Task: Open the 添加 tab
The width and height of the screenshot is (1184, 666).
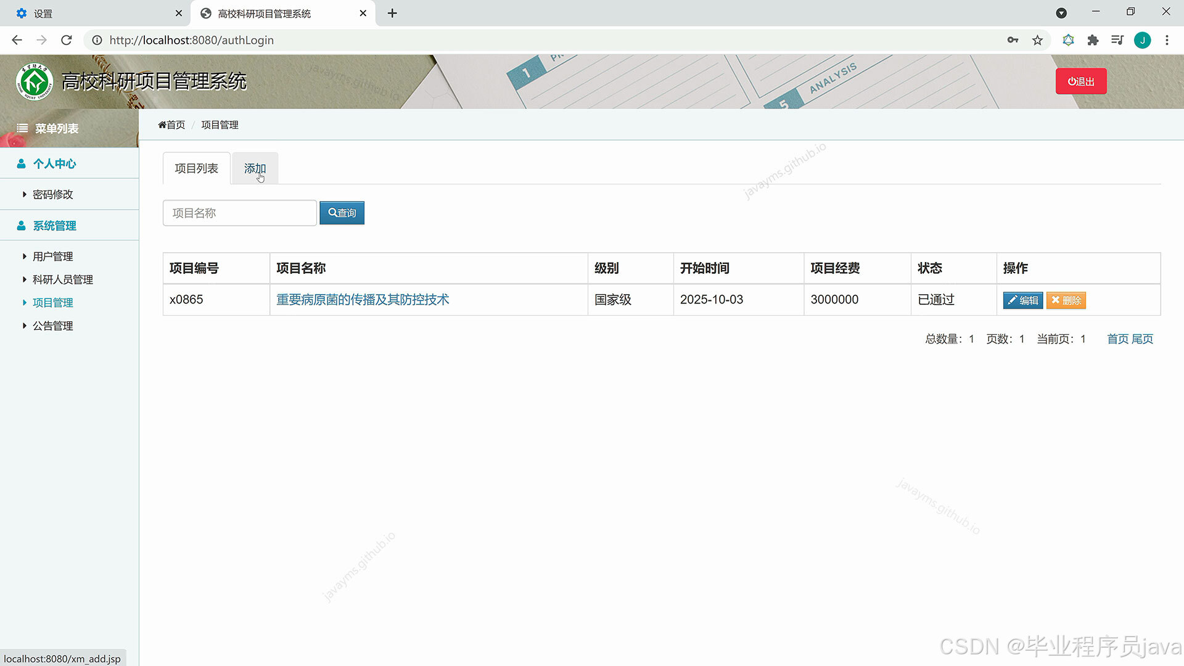Action: (255, 168)
